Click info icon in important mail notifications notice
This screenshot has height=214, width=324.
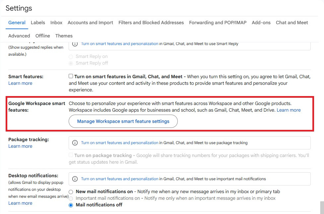click(x=75, y=179)
